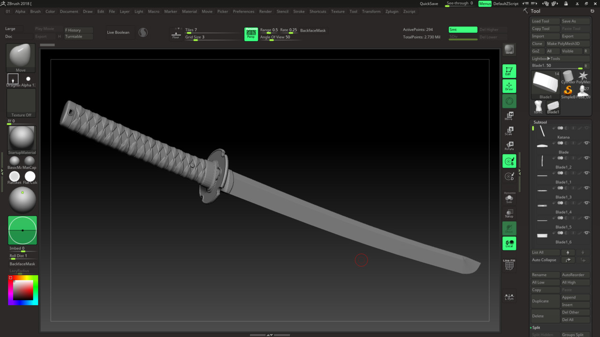Select the Cylinder tool thumbnail

click(568, 77)
